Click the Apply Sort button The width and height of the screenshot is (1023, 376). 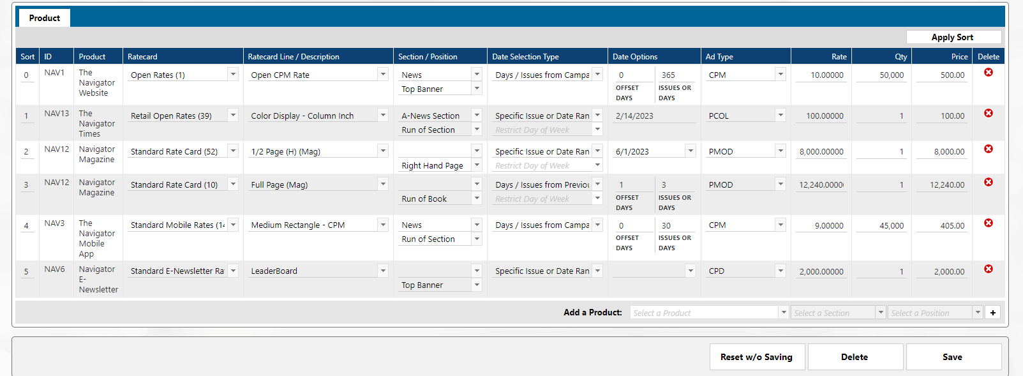point(953,38)
